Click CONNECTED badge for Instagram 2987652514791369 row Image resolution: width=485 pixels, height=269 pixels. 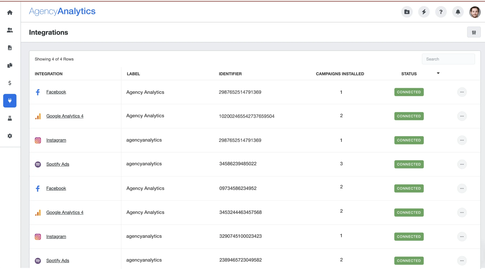pyautogui.click(x=409, y=140)
